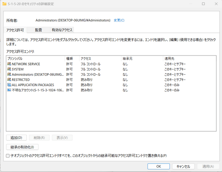Click the folder icon in title bar
The height and width of the screenshot is (172, 222).
point(4,4)
